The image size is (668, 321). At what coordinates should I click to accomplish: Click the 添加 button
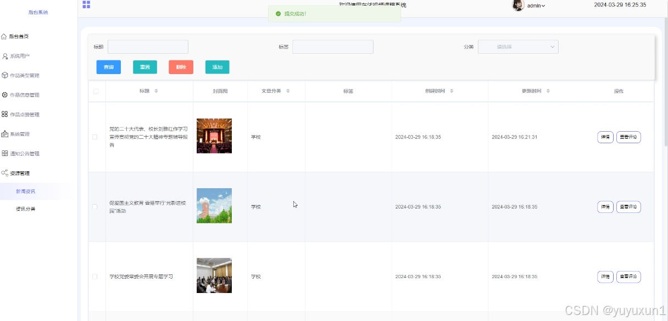point(218,67)
